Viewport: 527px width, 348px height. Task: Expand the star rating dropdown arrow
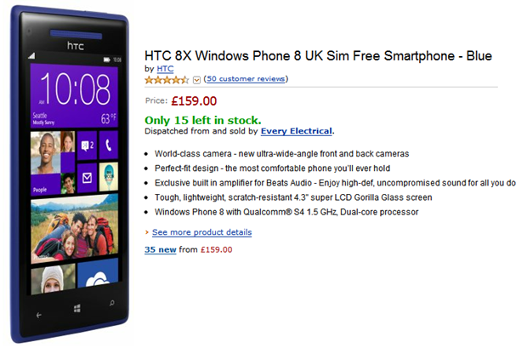coord(196,80)
